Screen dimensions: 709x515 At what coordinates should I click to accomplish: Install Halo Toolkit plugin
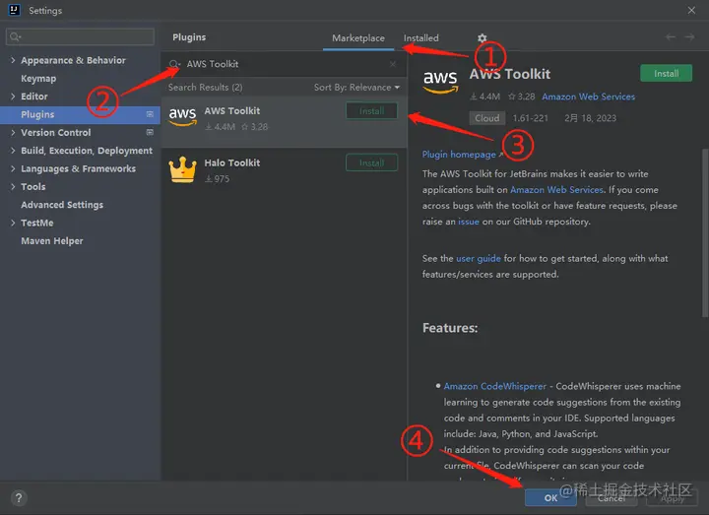pos(371,162)
